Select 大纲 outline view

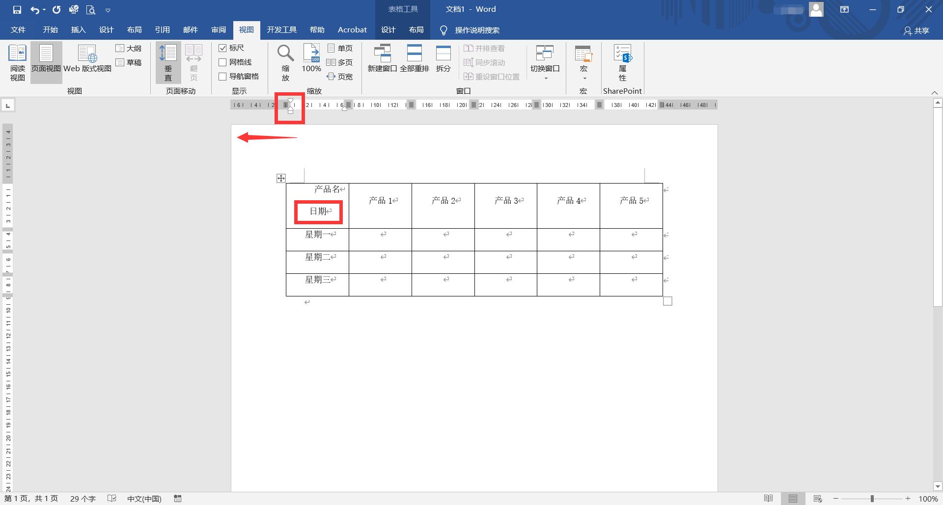coord(129,48)
